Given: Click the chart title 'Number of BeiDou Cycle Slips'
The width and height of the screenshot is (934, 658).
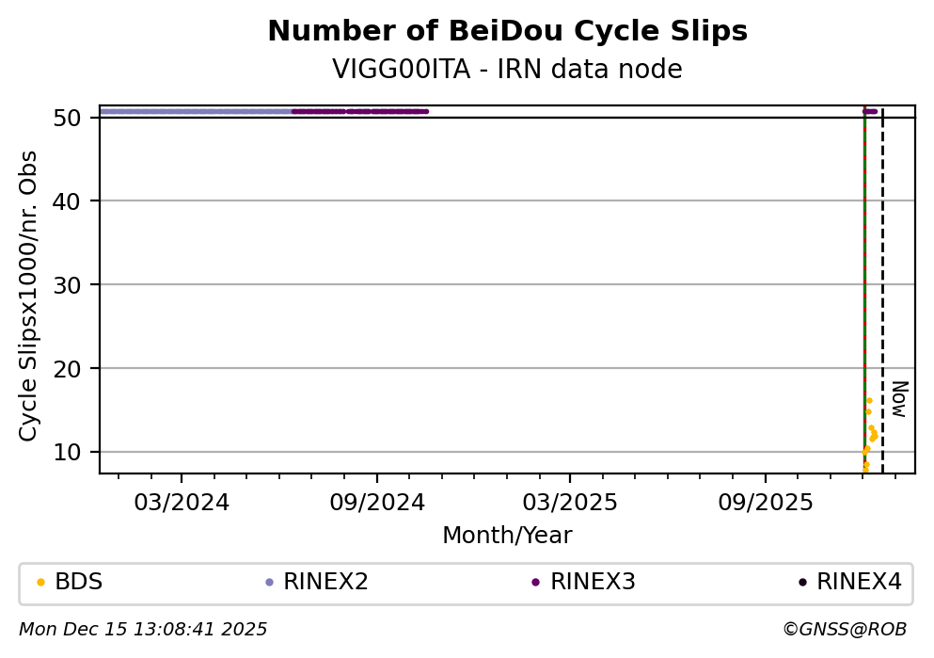Looking at the screenshot, I should click(x=507, y=32).
